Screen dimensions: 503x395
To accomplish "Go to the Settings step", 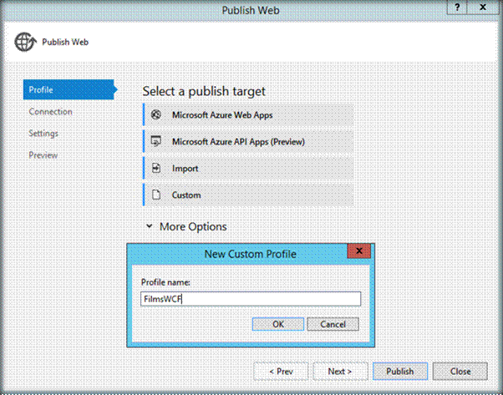I will (43, 134).
